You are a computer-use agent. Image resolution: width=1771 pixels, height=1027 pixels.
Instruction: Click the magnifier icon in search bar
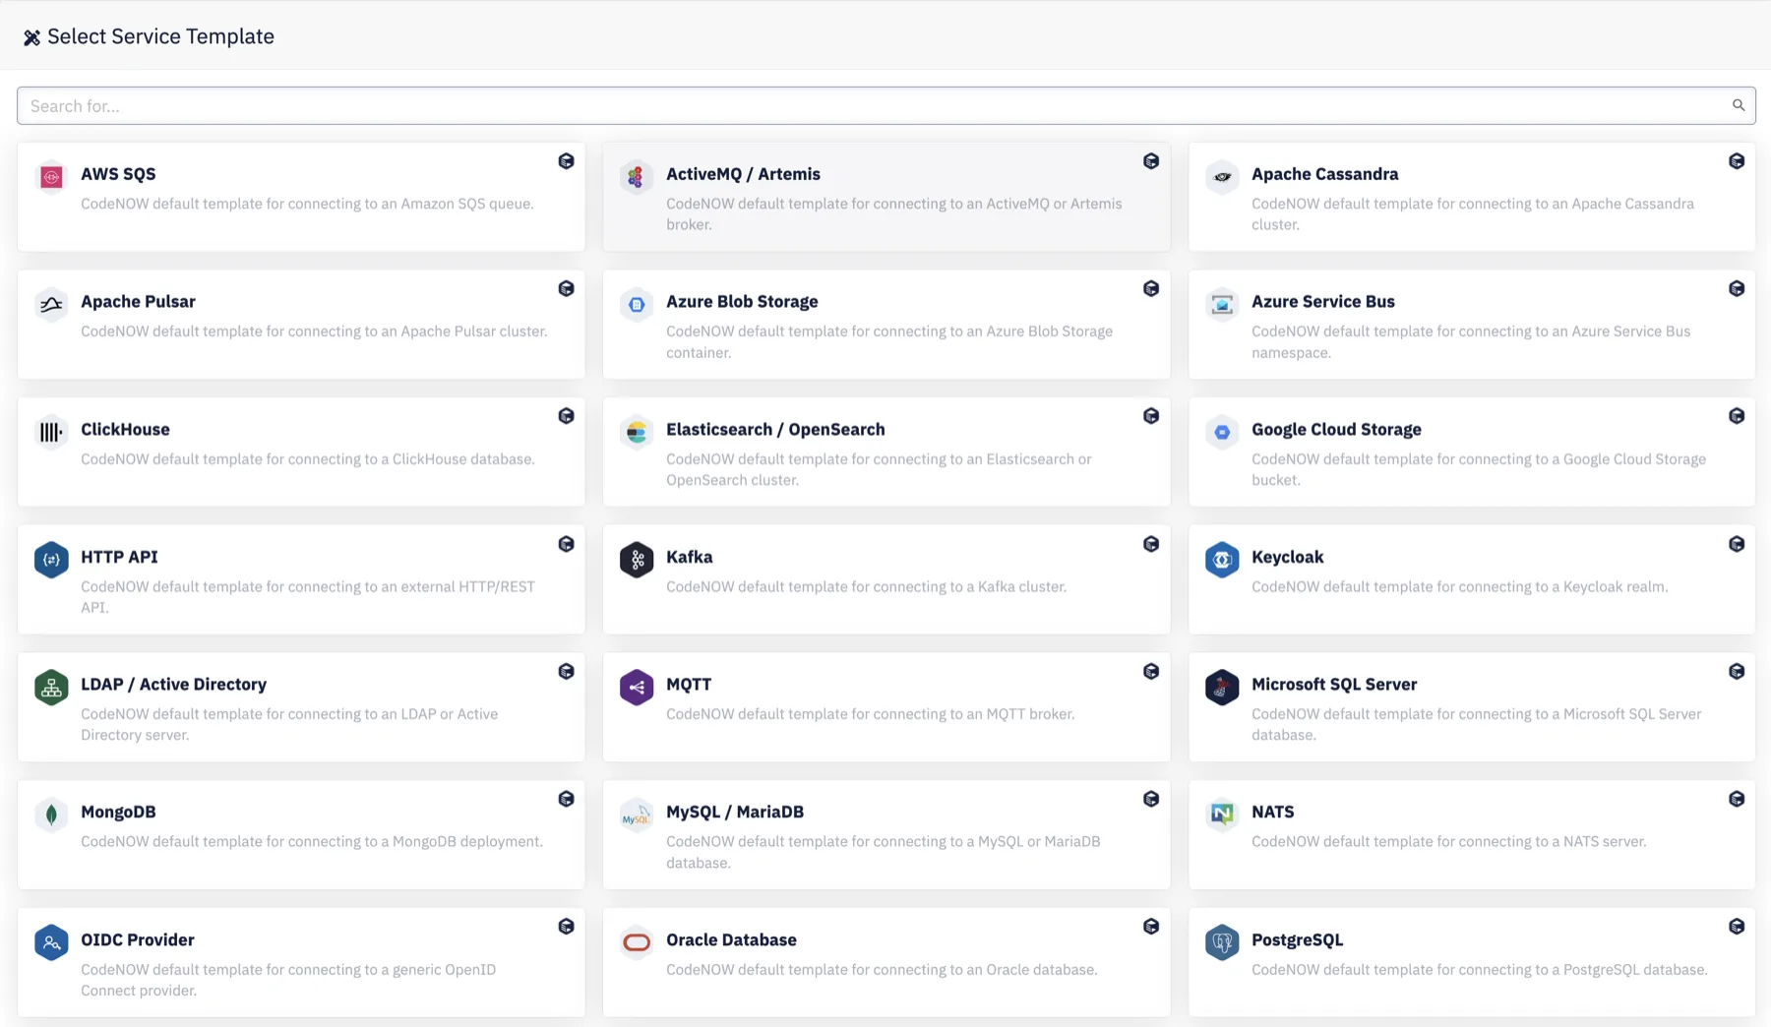(1739, 105)
